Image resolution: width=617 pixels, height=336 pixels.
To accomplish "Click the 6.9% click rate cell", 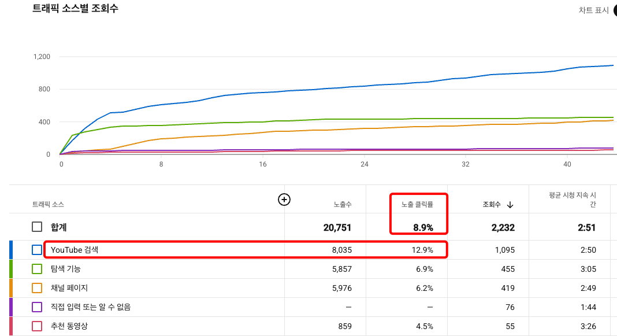I will tap(425, 269).
